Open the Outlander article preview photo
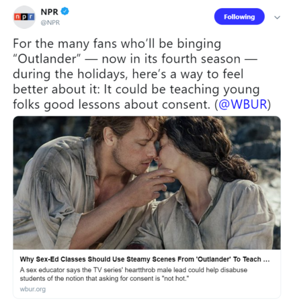This screenshot has height=303, width=287. [147, 183]
